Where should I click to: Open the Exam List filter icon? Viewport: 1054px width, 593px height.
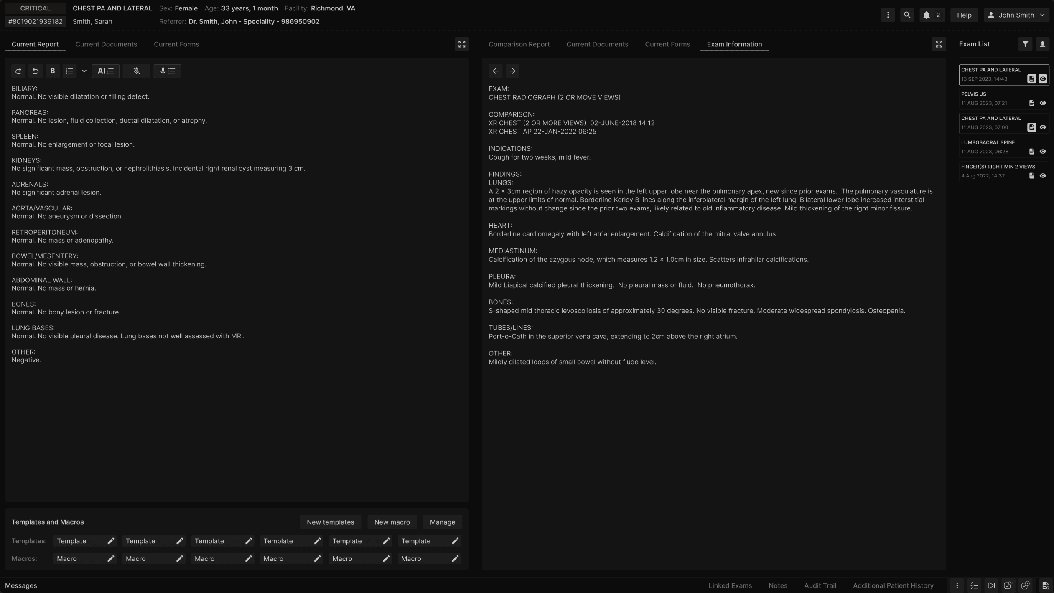1025,44
